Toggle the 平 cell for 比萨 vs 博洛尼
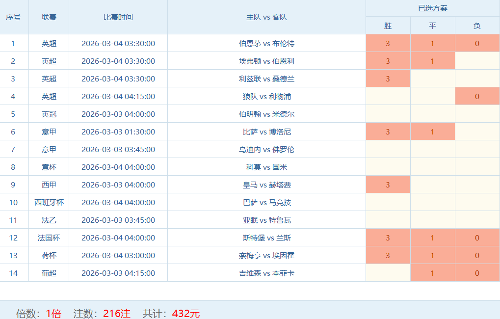The image size is (500, 319). point(432,132)
